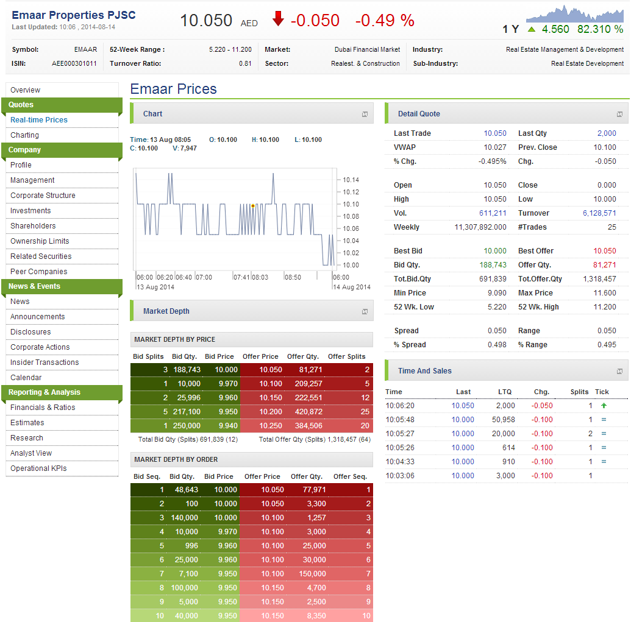The width and height of the screenshot is (631, 622).
Task: Maximize the Detail Quote panel icon
Action: click(x=619, y=114)
